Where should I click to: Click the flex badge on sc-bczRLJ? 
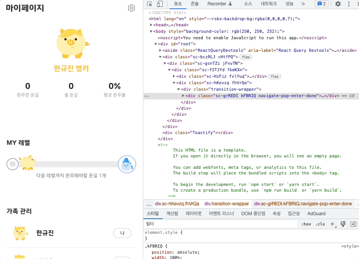(246, 57)
